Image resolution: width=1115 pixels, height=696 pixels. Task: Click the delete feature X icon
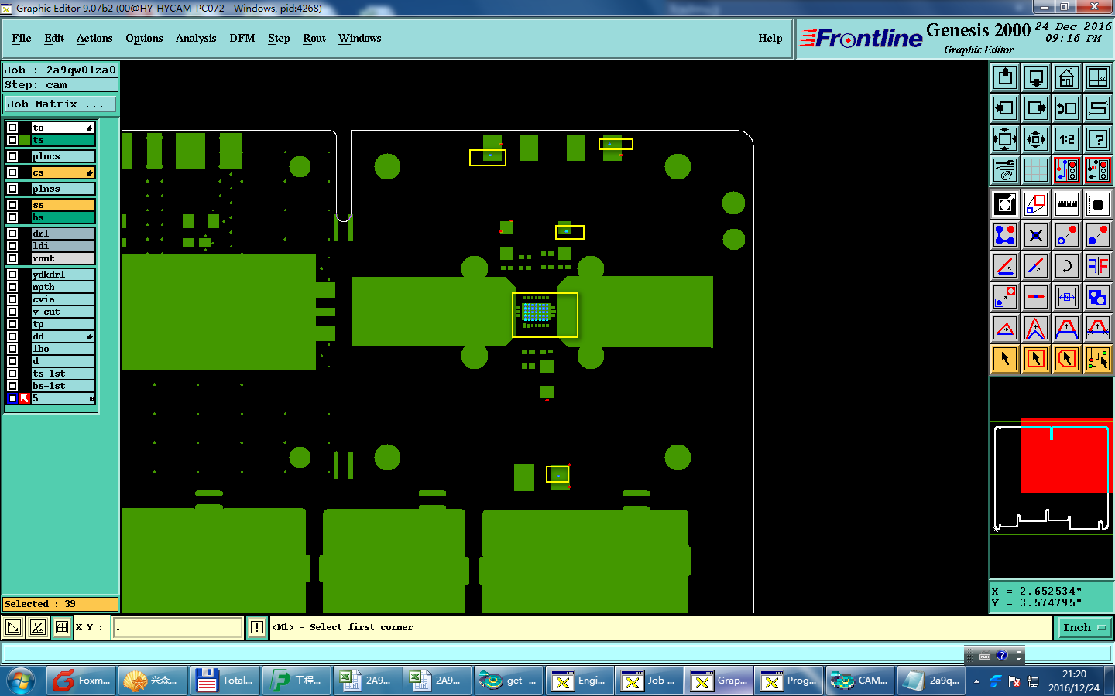1036,235
